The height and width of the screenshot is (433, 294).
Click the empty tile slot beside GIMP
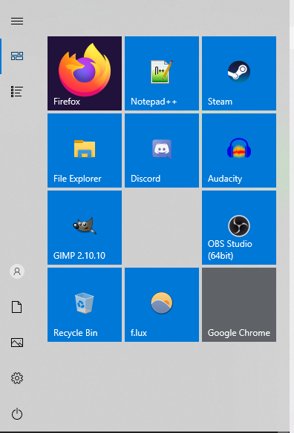(162, 228)
